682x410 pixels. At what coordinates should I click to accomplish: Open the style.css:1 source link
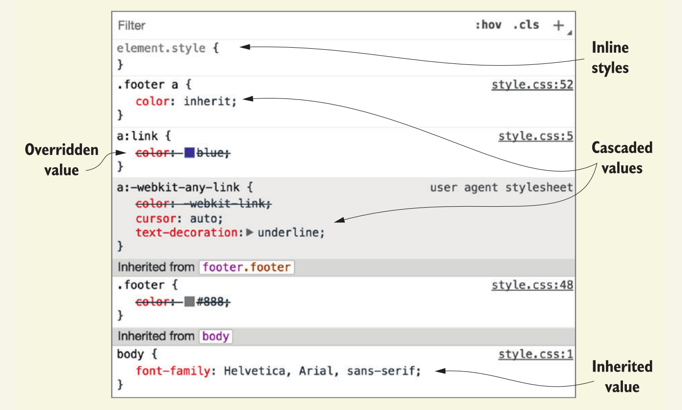(536, 354)
